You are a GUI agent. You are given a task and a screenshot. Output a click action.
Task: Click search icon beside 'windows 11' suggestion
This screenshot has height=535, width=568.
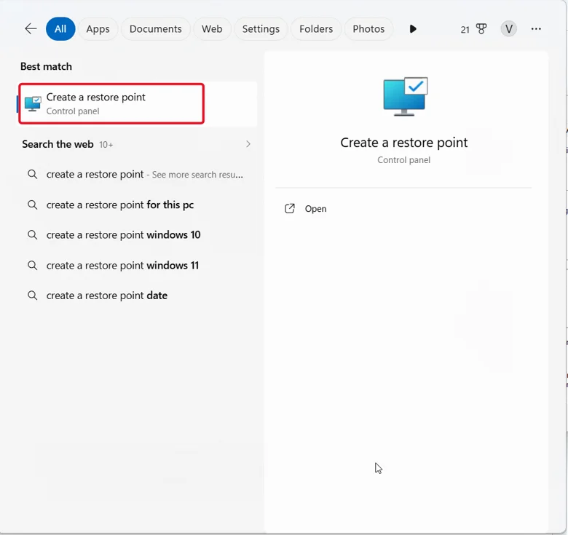click(x=33, y=266)
